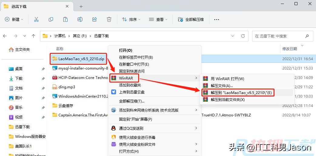
Task: Click the Delete trash icon
Action: pyautogui.click(x=109, y=19)
